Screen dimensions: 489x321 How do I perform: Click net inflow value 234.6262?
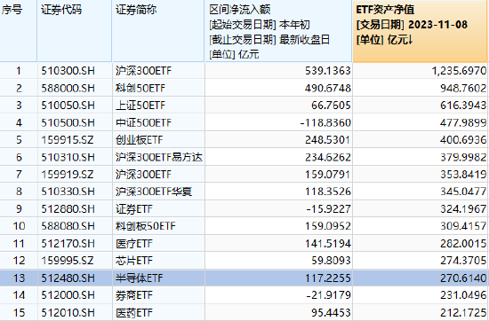328,157
